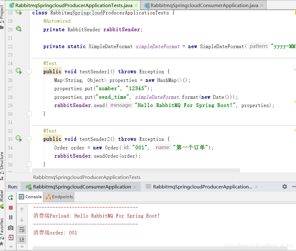
Task: Toggle soft-wrap in the console
Action: point(22,230)
